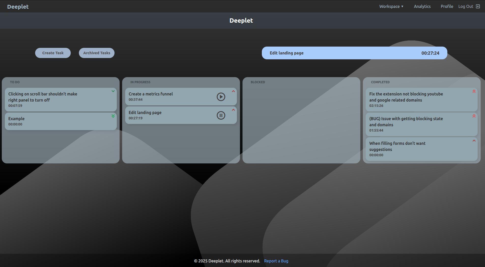Open the Analytics page
The height and width of the screenshot is (267, 485).
point(422,6)
